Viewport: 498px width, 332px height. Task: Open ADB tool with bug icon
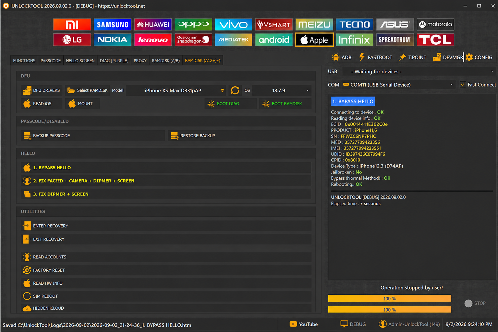pos(342,57)
